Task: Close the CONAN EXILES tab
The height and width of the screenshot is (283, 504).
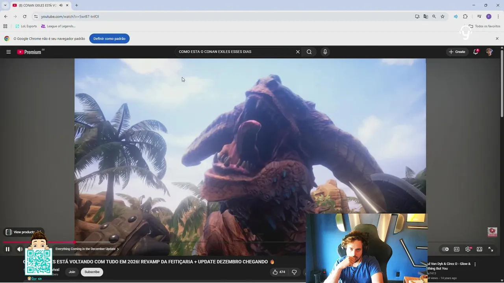Action: [x=67, y=5]
